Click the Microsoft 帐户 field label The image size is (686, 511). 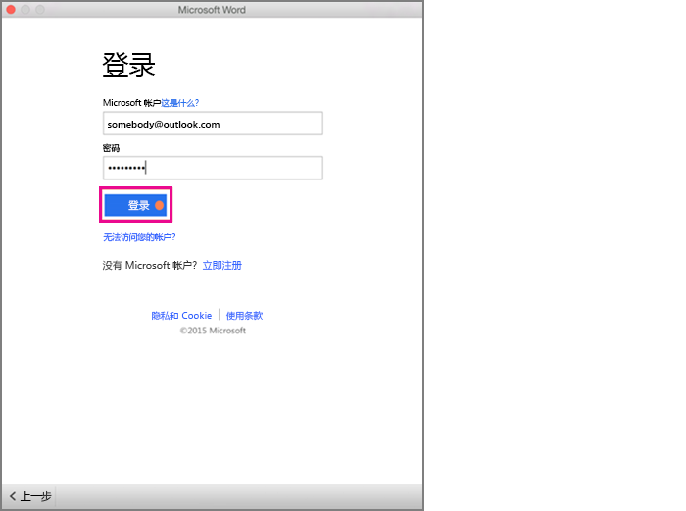click(x=131, y=102)
